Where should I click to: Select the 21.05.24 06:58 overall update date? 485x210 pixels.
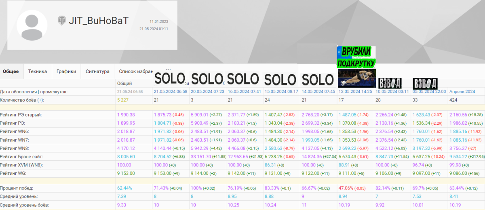click(130, 92)
